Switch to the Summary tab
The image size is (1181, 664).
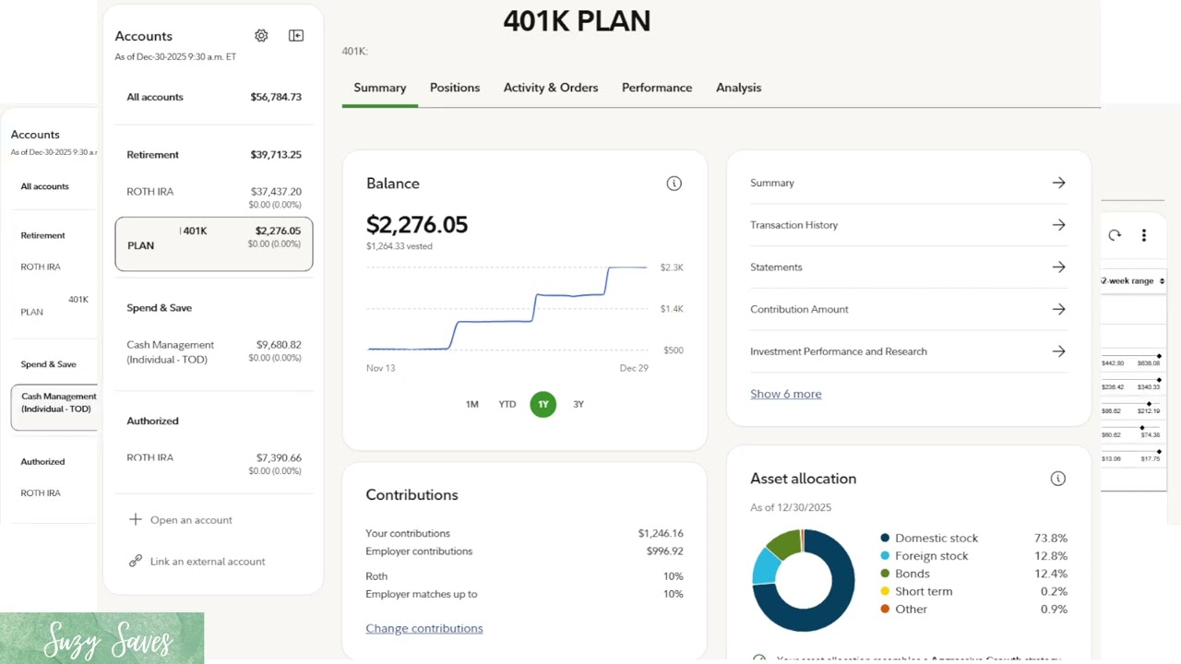tap(380, 88)
